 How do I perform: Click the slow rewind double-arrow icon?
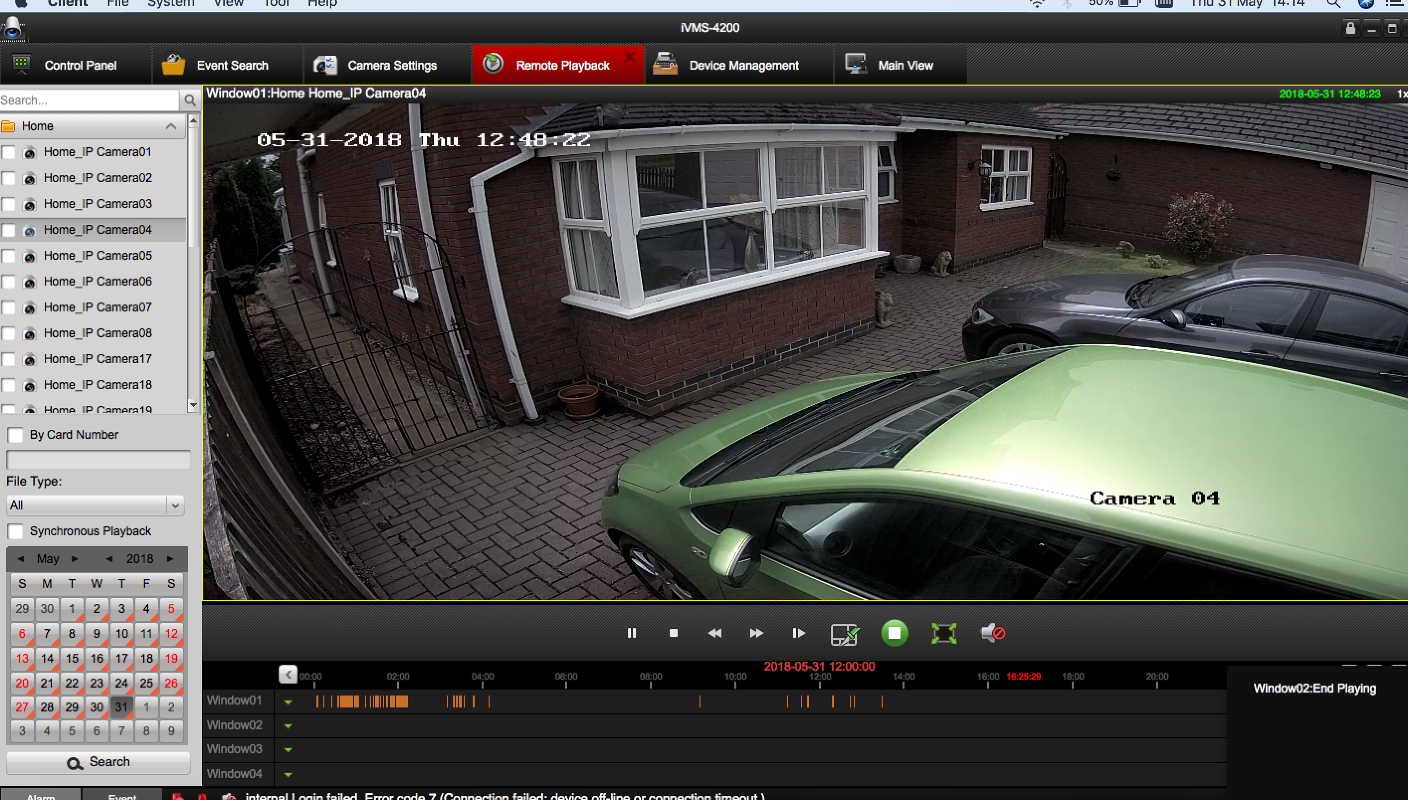tap(714, 633)
